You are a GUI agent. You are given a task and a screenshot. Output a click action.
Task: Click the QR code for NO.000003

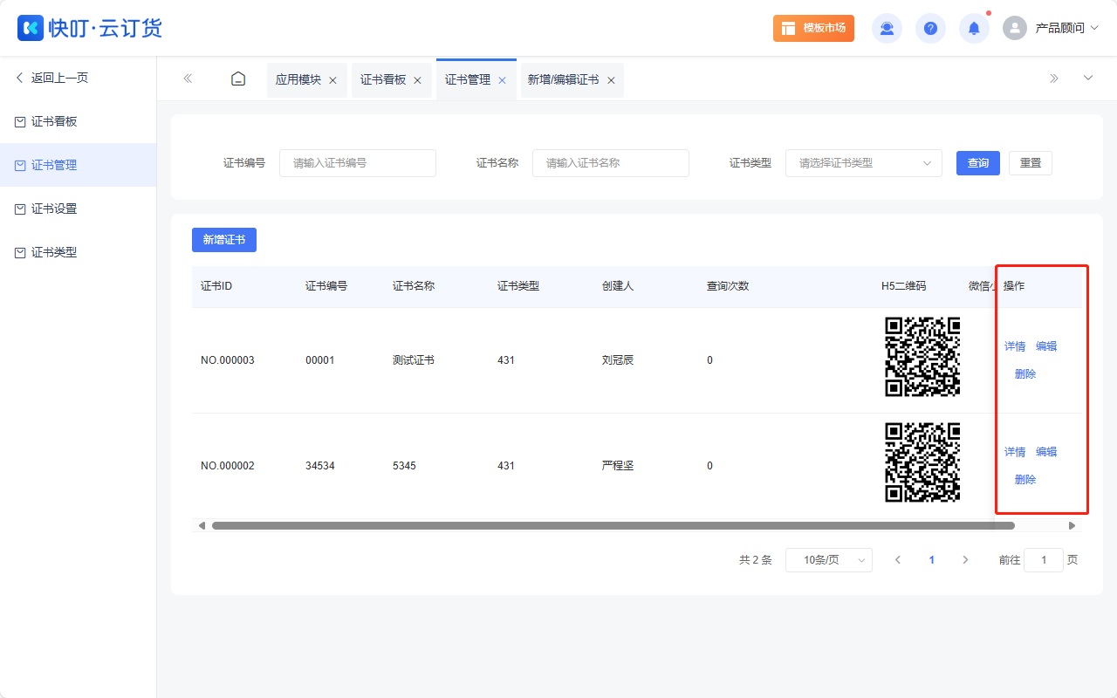(x=922, y=357)
